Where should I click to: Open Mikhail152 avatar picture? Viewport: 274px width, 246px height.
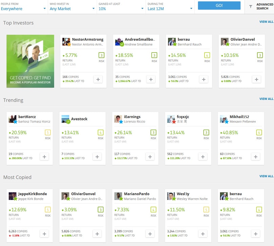click(224, 119)
